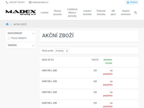Open search with the magnifier icon
The width and height of the screenshot is (144, 108).
pyautogui.click(x=136, y=13)
